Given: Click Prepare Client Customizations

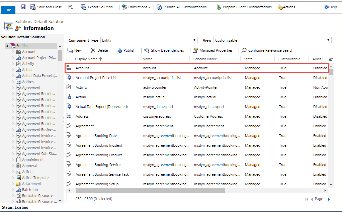Looking at the screenshot, I should click(x=244, y=7).
